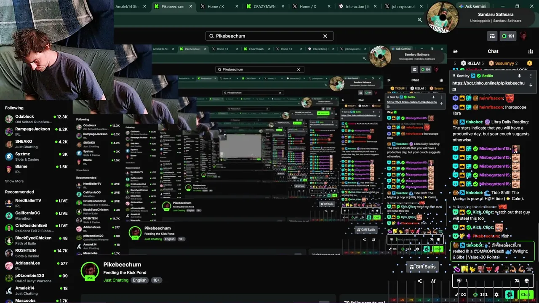Insert the red W emote from quick bar
The height and width of the screenshot is (303, 539).
(x=490, y=269)
